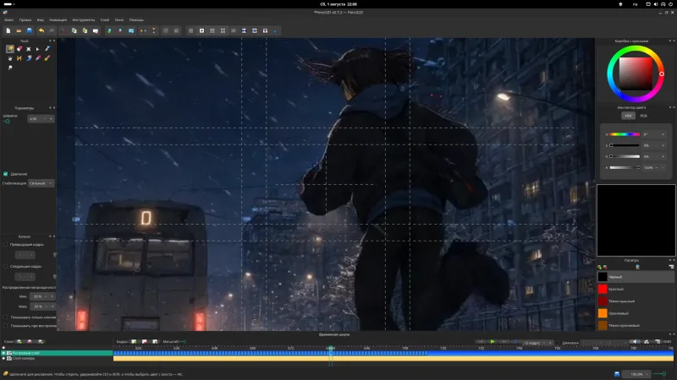Open the Анимация menu

[58, 19]
